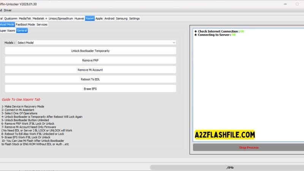Click the progress bar showing 0%

227,168
